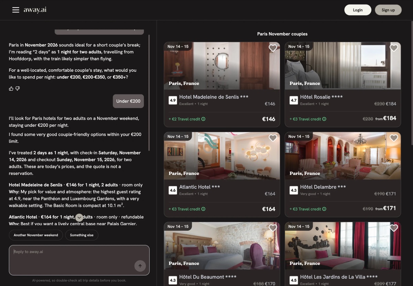
Task: Open Hôtel Les Jardins de La Villa photo
Action: pos(343,246)
